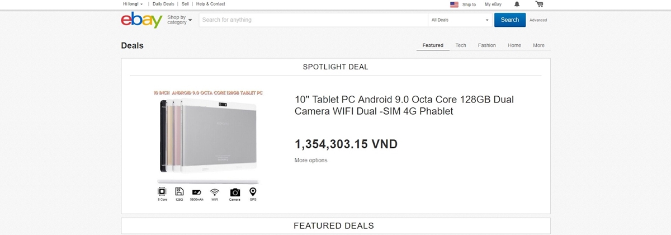Focus the Search for anything field
The width and height of the screenshot is (671, 235).
[x=314, y=20]
